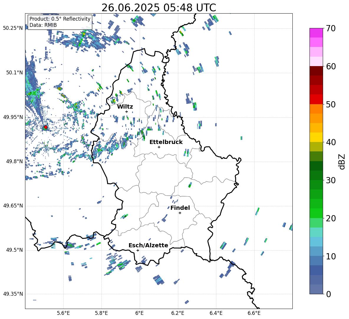Click the cross marker below Esch/Alzette
The height and width of the screenshot is (319, 349).
coord(138,250)
